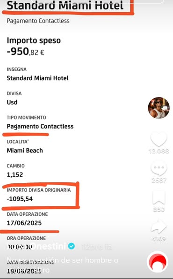Tap the 2587 comments count
Image resolution: width=173 pixels, height=279 pixels.
point(159,180)
